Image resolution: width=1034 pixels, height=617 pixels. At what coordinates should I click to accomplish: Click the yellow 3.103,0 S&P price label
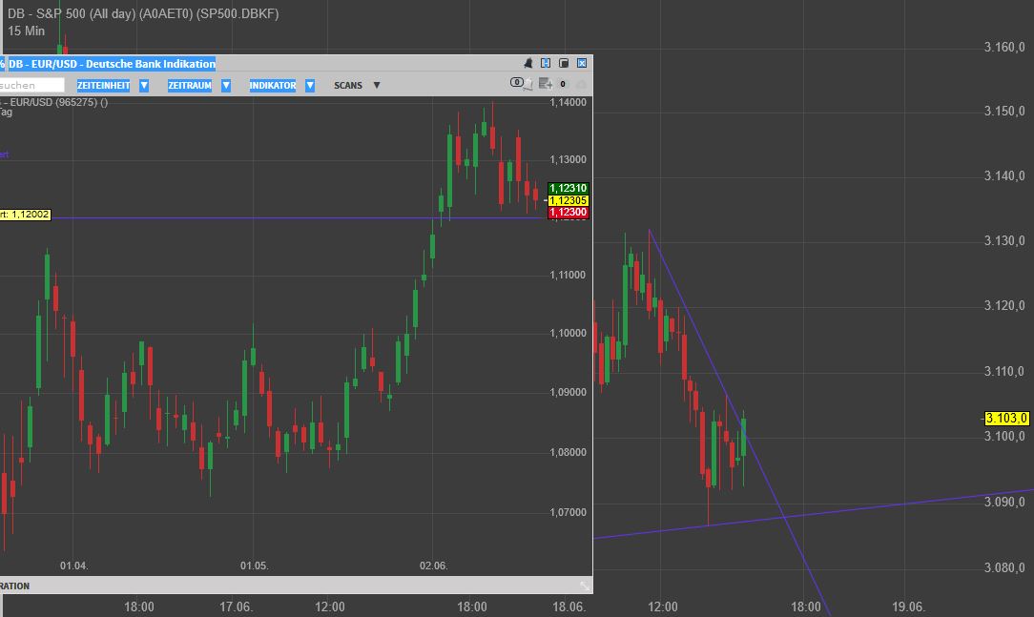(x=1006, y=419)
